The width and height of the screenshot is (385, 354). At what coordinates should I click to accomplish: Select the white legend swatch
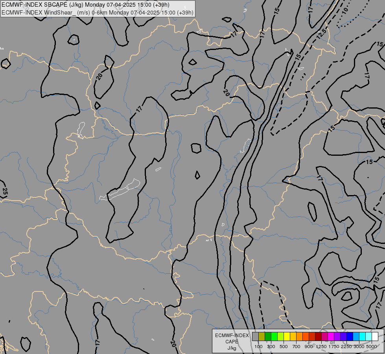pos(375,337)
